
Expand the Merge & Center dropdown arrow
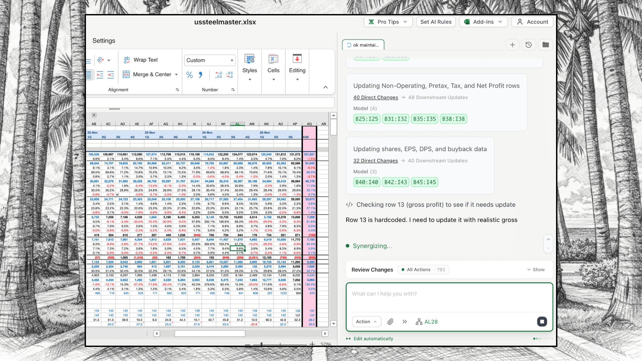click(x=176, y=74)
